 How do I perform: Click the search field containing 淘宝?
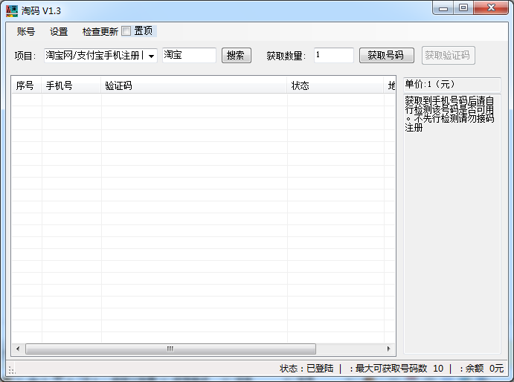(x=189, y=56)
